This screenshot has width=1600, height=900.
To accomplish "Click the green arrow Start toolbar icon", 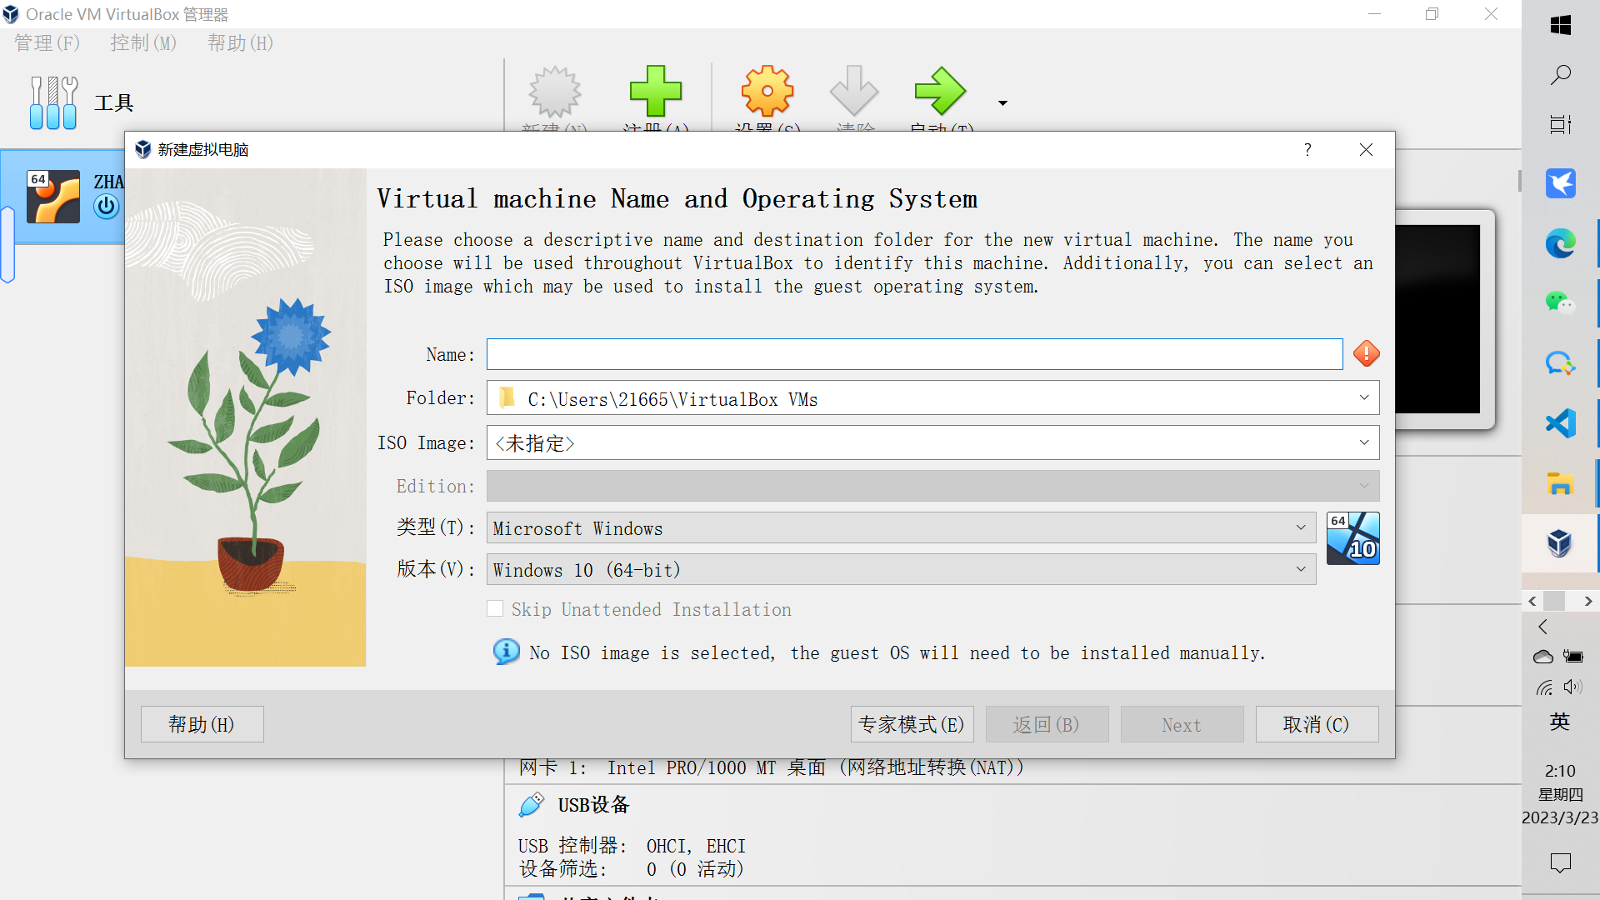I will click(940, 91).
